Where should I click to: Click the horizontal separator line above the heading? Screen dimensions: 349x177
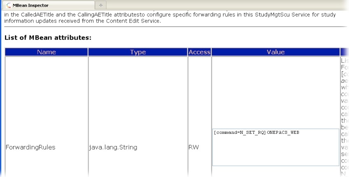(x=175, y=27)
